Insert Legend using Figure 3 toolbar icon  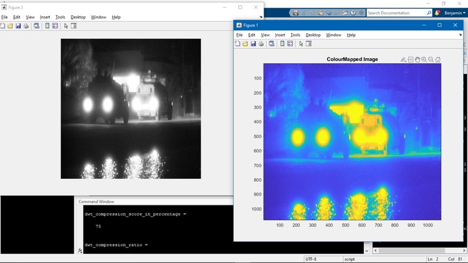55,26
